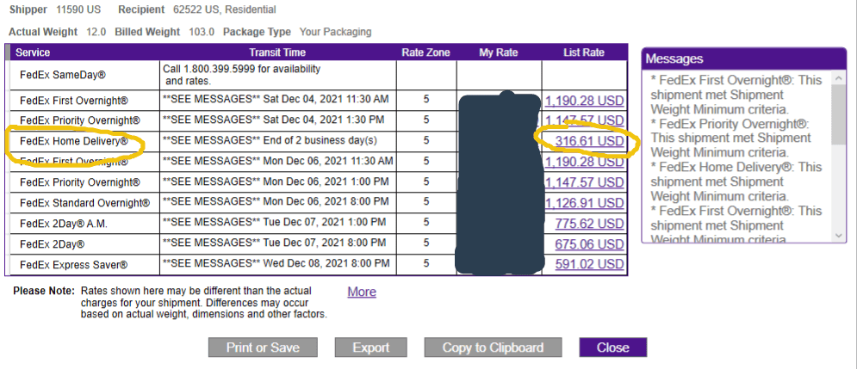Screen dimensions: 857x369
Task: Click the My Rate column header
Action: tap(499, 52)
